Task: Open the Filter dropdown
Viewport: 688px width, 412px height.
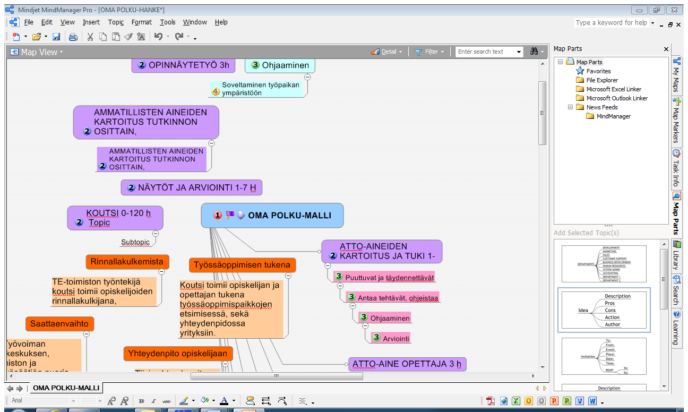Action: coord(429,51)
